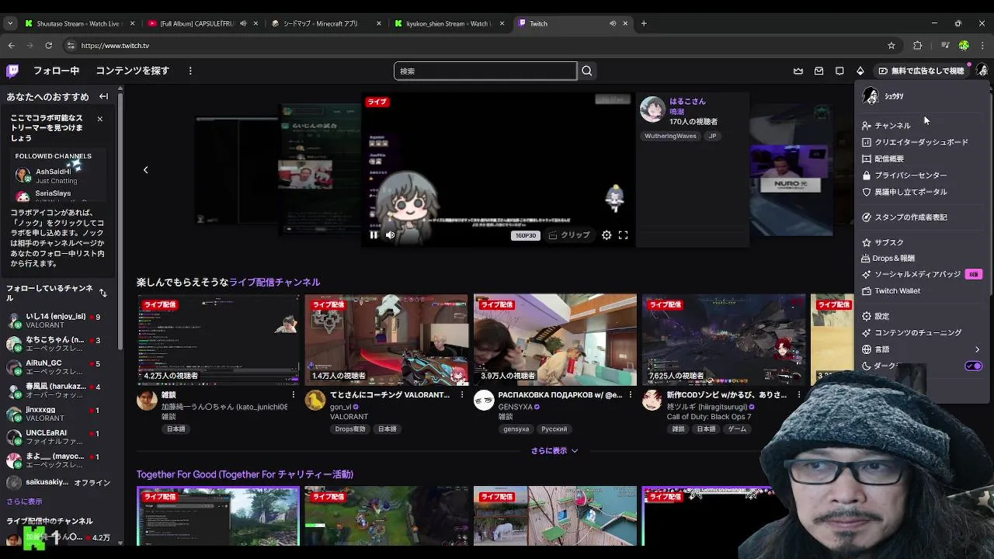This screenshot has height=559, width=994.
Task: Open notifications inbox icon
Action: click(x=818, y=71)
